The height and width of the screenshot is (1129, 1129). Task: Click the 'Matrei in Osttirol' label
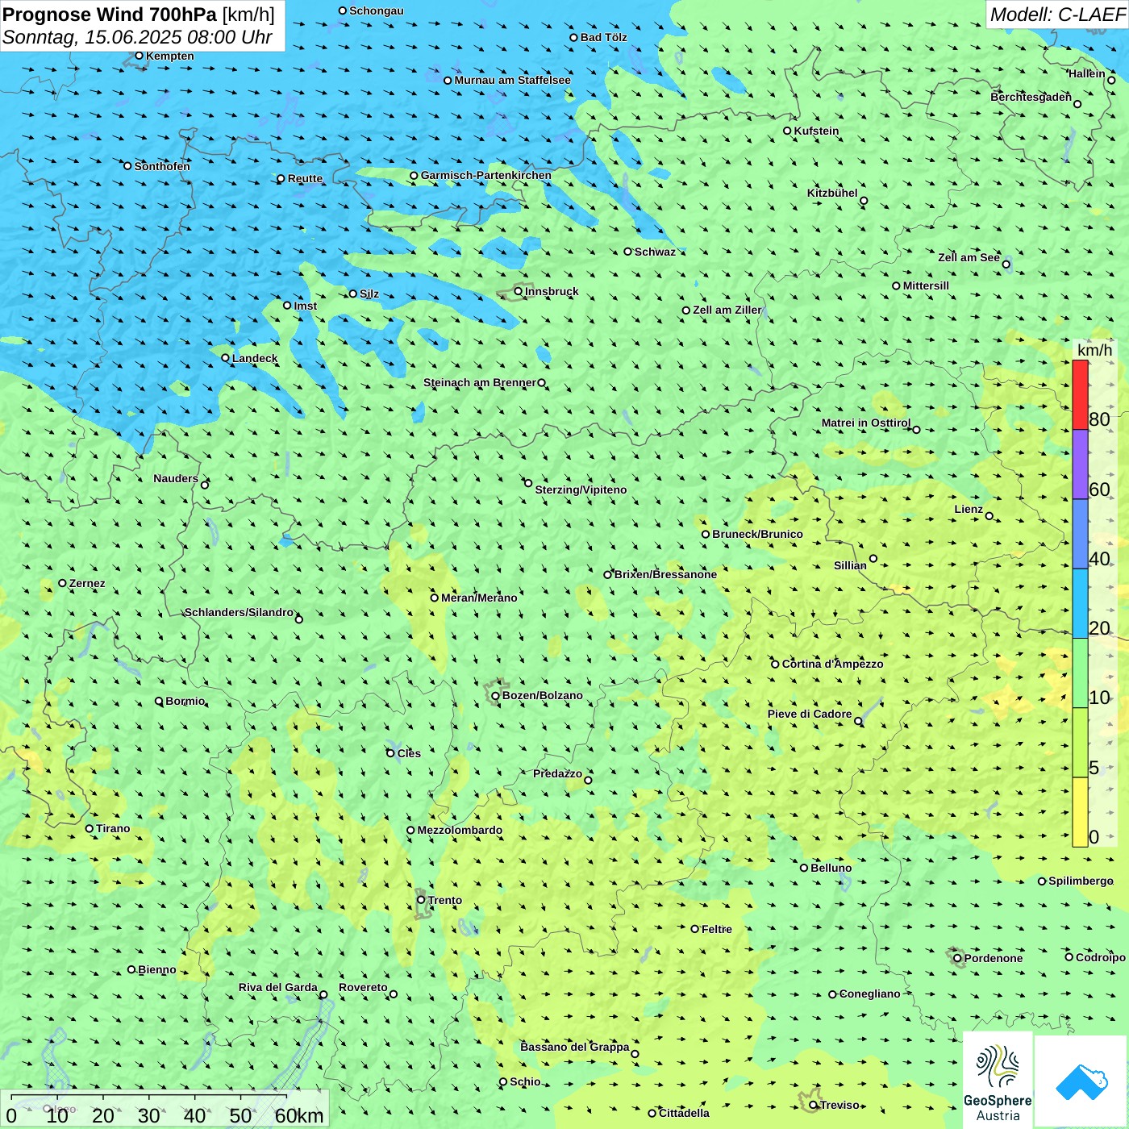point(866,423)
